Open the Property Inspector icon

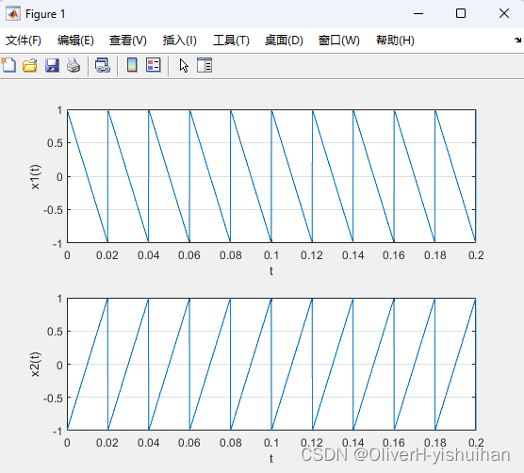(205, 65)
